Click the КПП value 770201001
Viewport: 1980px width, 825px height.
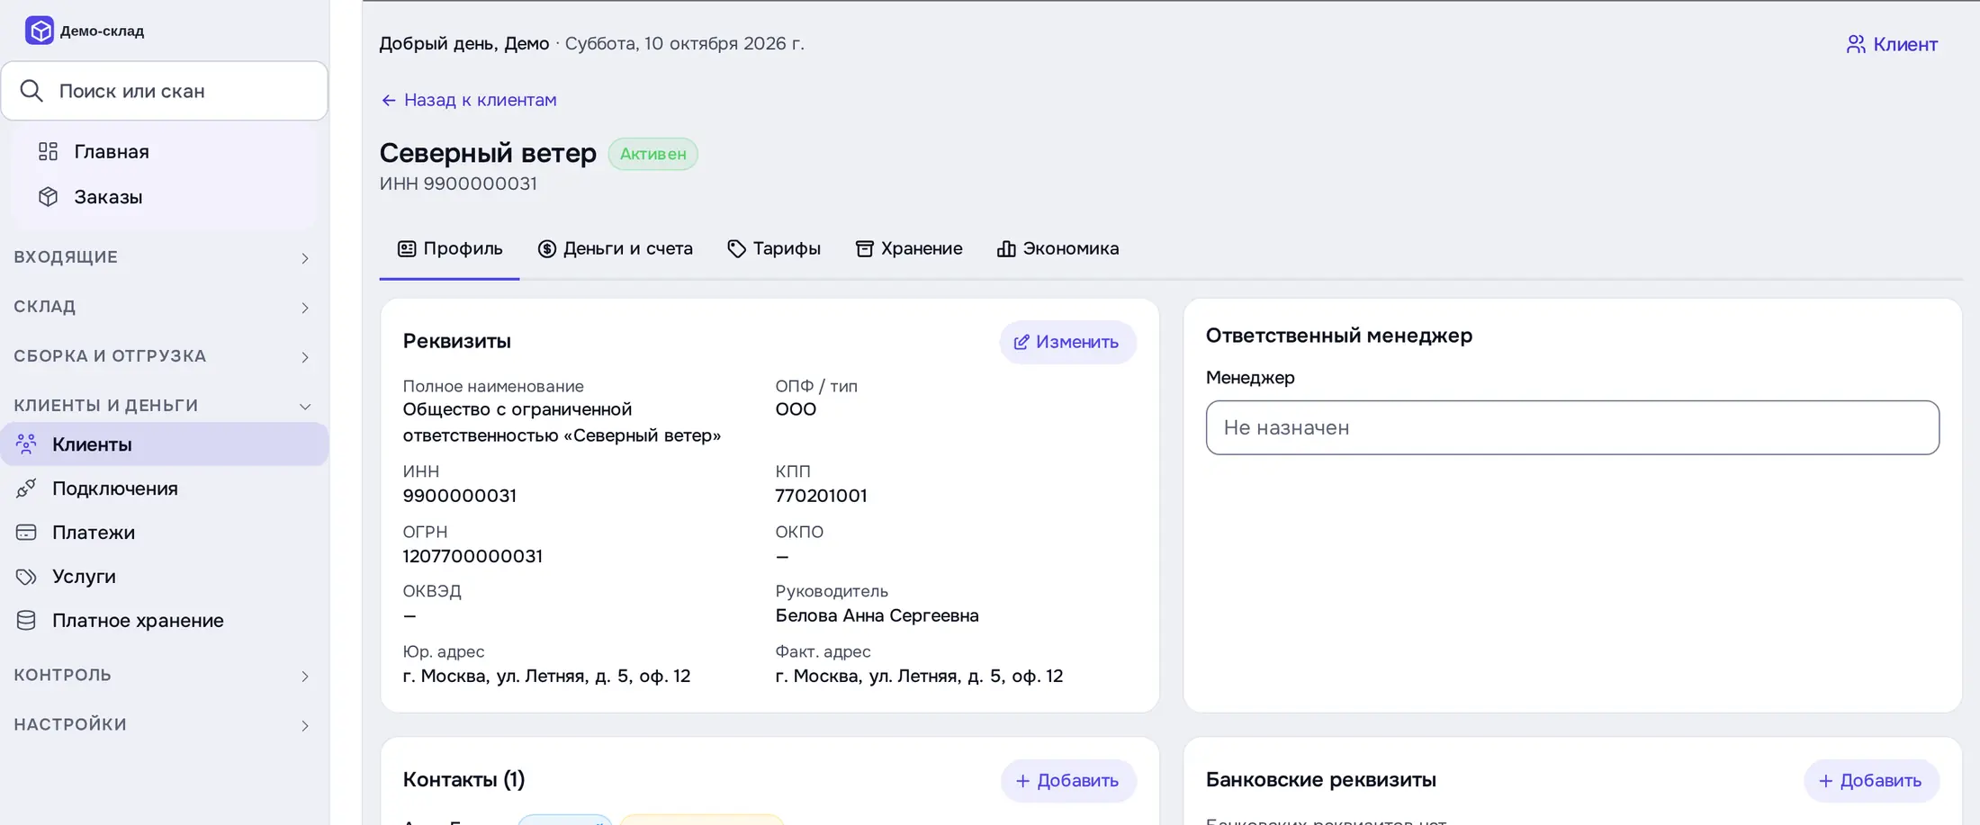(x=821, y=496)
